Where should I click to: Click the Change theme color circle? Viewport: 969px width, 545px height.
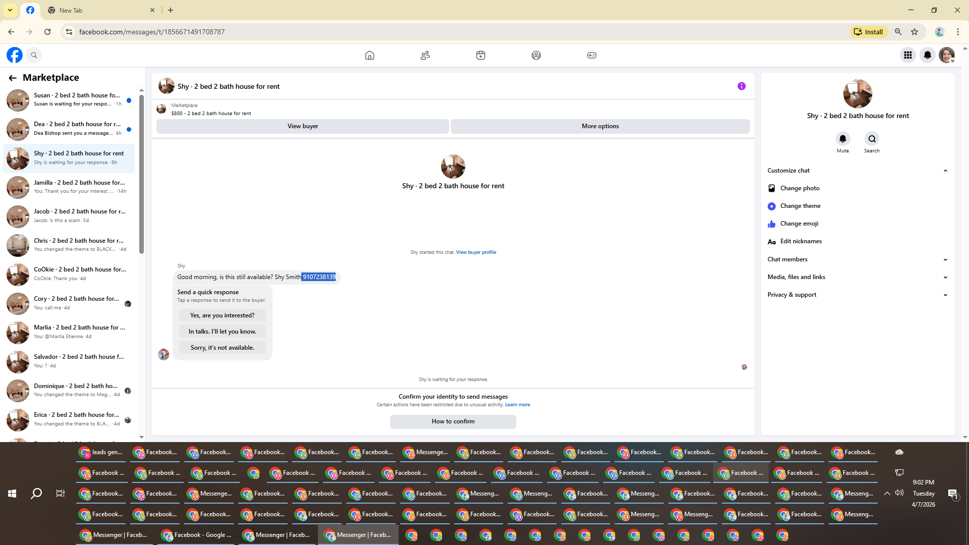click(772, 206)
